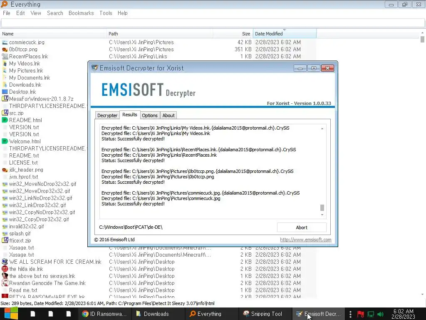This screenshot has width=426, height=320.
Task: Open the Tools menu in Everything
Action: (106, 13)
